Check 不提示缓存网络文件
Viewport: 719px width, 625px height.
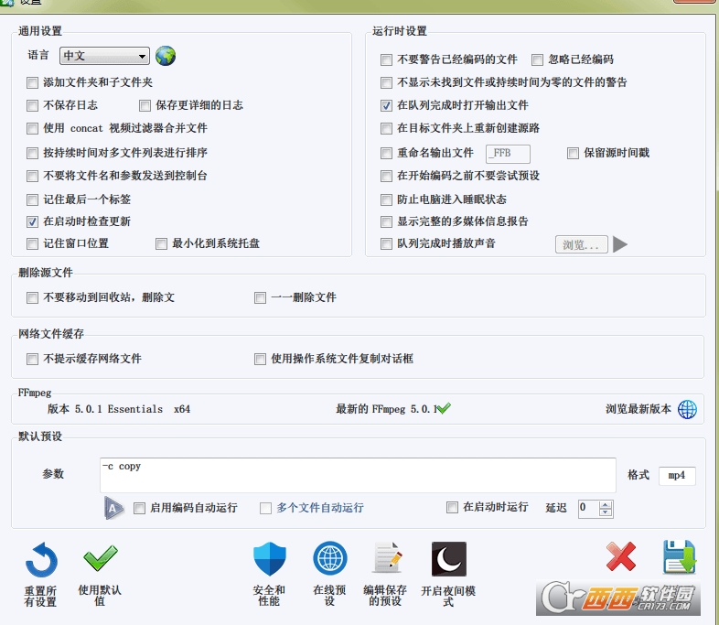(x=32, y=359)
